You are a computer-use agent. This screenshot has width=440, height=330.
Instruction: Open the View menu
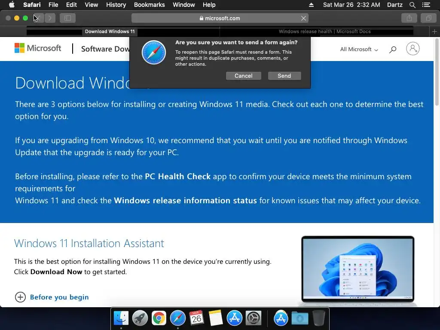[x=91, y=5]
